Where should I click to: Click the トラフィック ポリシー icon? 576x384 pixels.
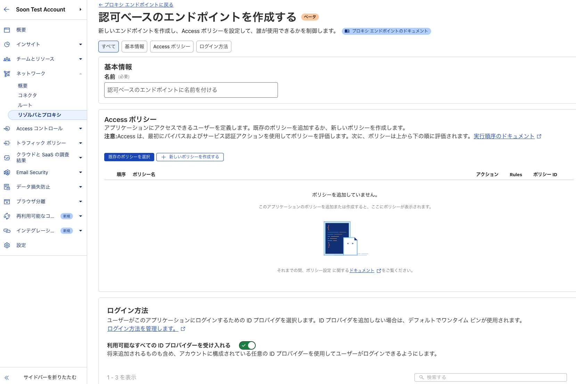(7, 143)
